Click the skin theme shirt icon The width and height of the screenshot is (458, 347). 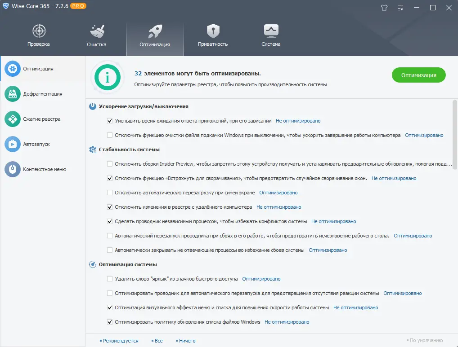click(384, 8)
